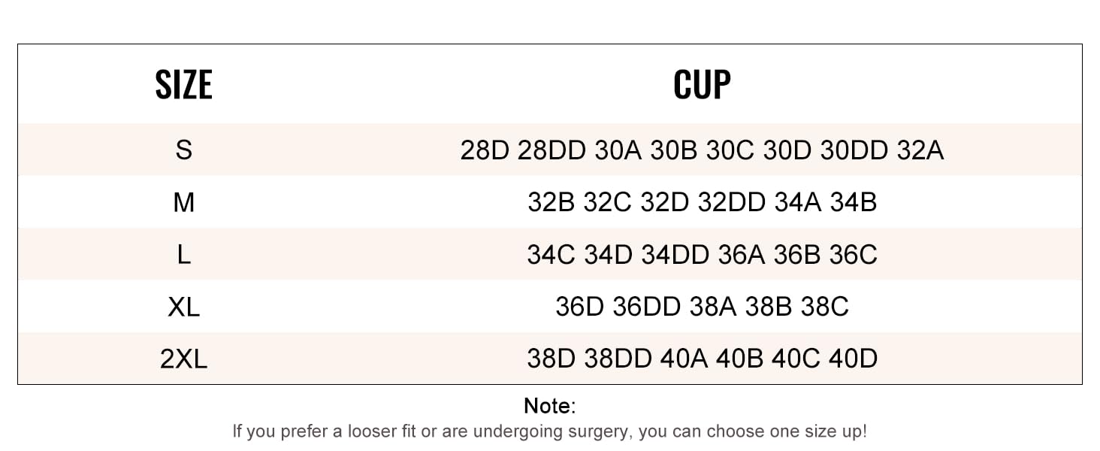Click the 40D cup size

tap(854, 359)
